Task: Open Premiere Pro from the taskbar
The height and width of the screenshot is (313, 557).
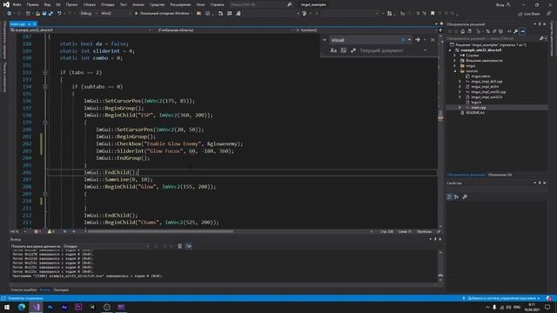Action: click(x=78, y=307)
